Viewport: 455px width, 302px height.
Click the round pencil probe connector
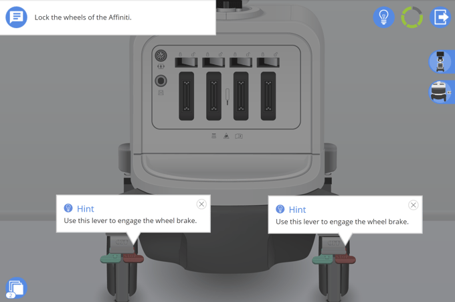[x=161, y=81]
